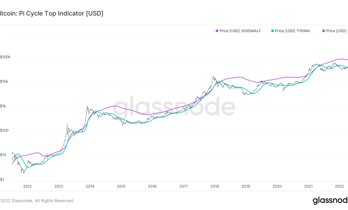Click the purple 350DMAx2 legend dot
This screenshot has width=348, height=210.
click(217, 31)
